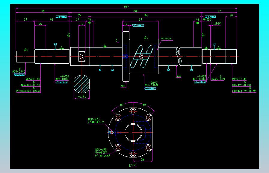This screenshot has width=269, height=173.
Task: Click the 34 flange width dimension
Action: 143,160
